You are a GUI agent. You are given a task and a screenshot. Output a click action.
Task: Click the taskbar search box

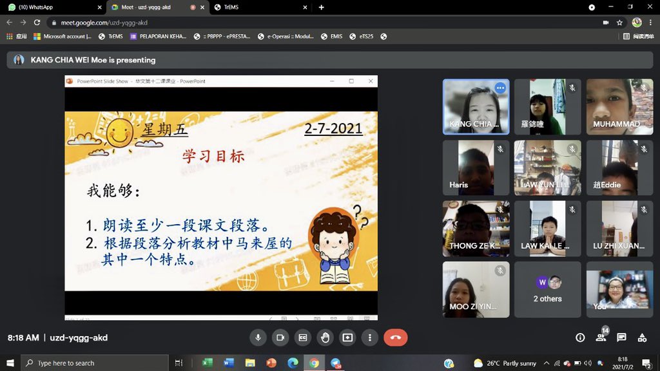94,363
